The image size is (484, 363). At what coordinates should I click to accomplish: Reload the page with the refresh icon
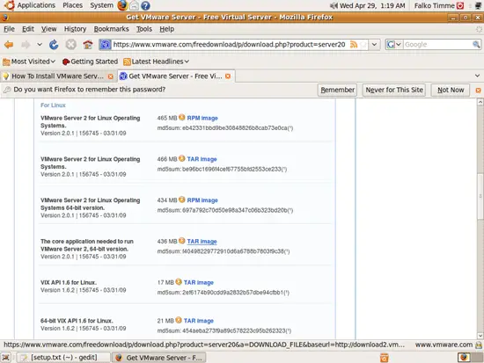click(x=54, y=45)
